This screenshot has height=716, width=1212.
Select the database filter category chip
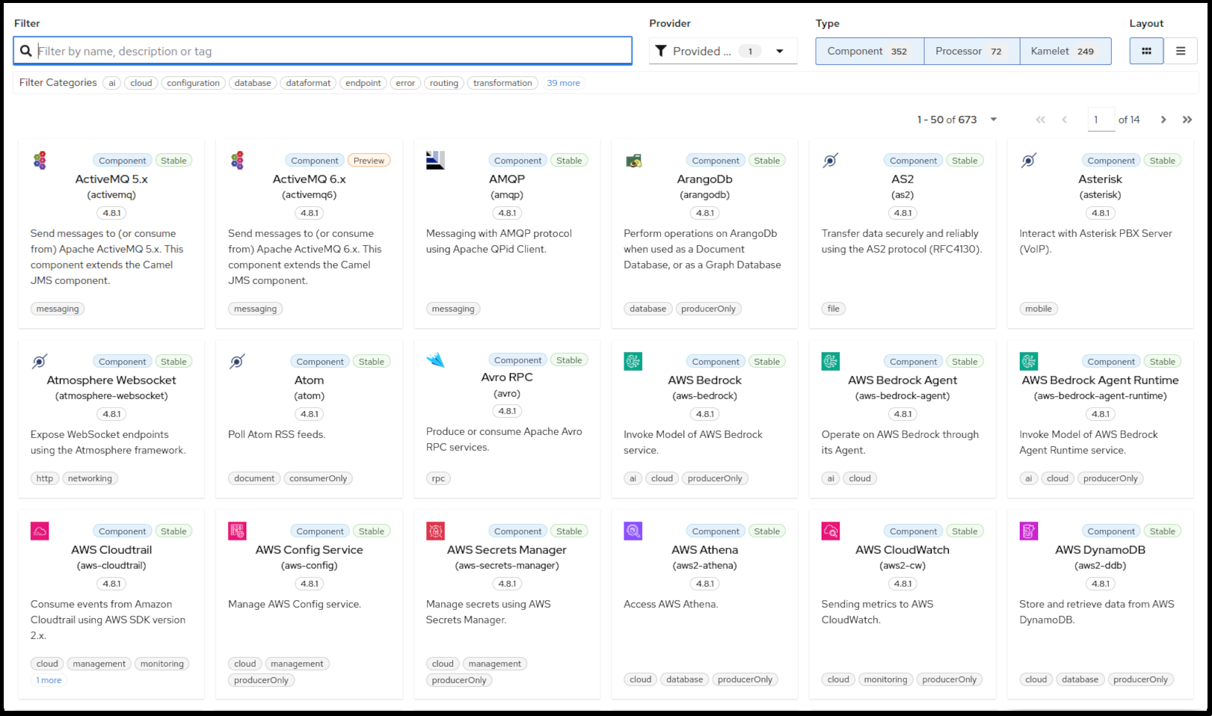[253, 83]
